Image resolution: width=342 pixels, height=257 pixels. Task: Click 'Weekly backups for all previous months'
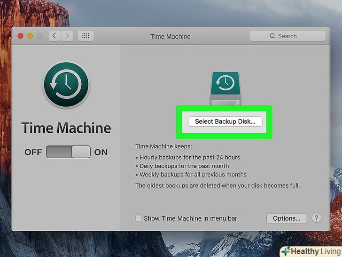[193, 175]
